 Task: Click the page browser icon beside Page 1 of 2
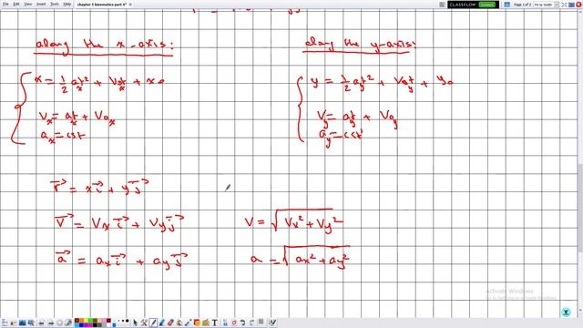pos(506,5)
